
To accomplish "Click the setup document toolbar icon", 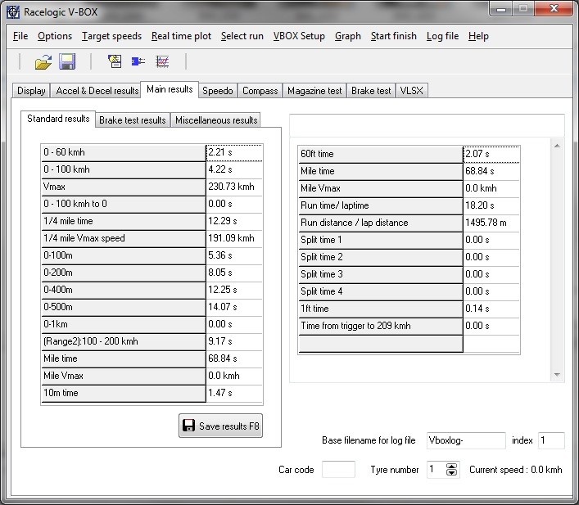I will 115,61.
